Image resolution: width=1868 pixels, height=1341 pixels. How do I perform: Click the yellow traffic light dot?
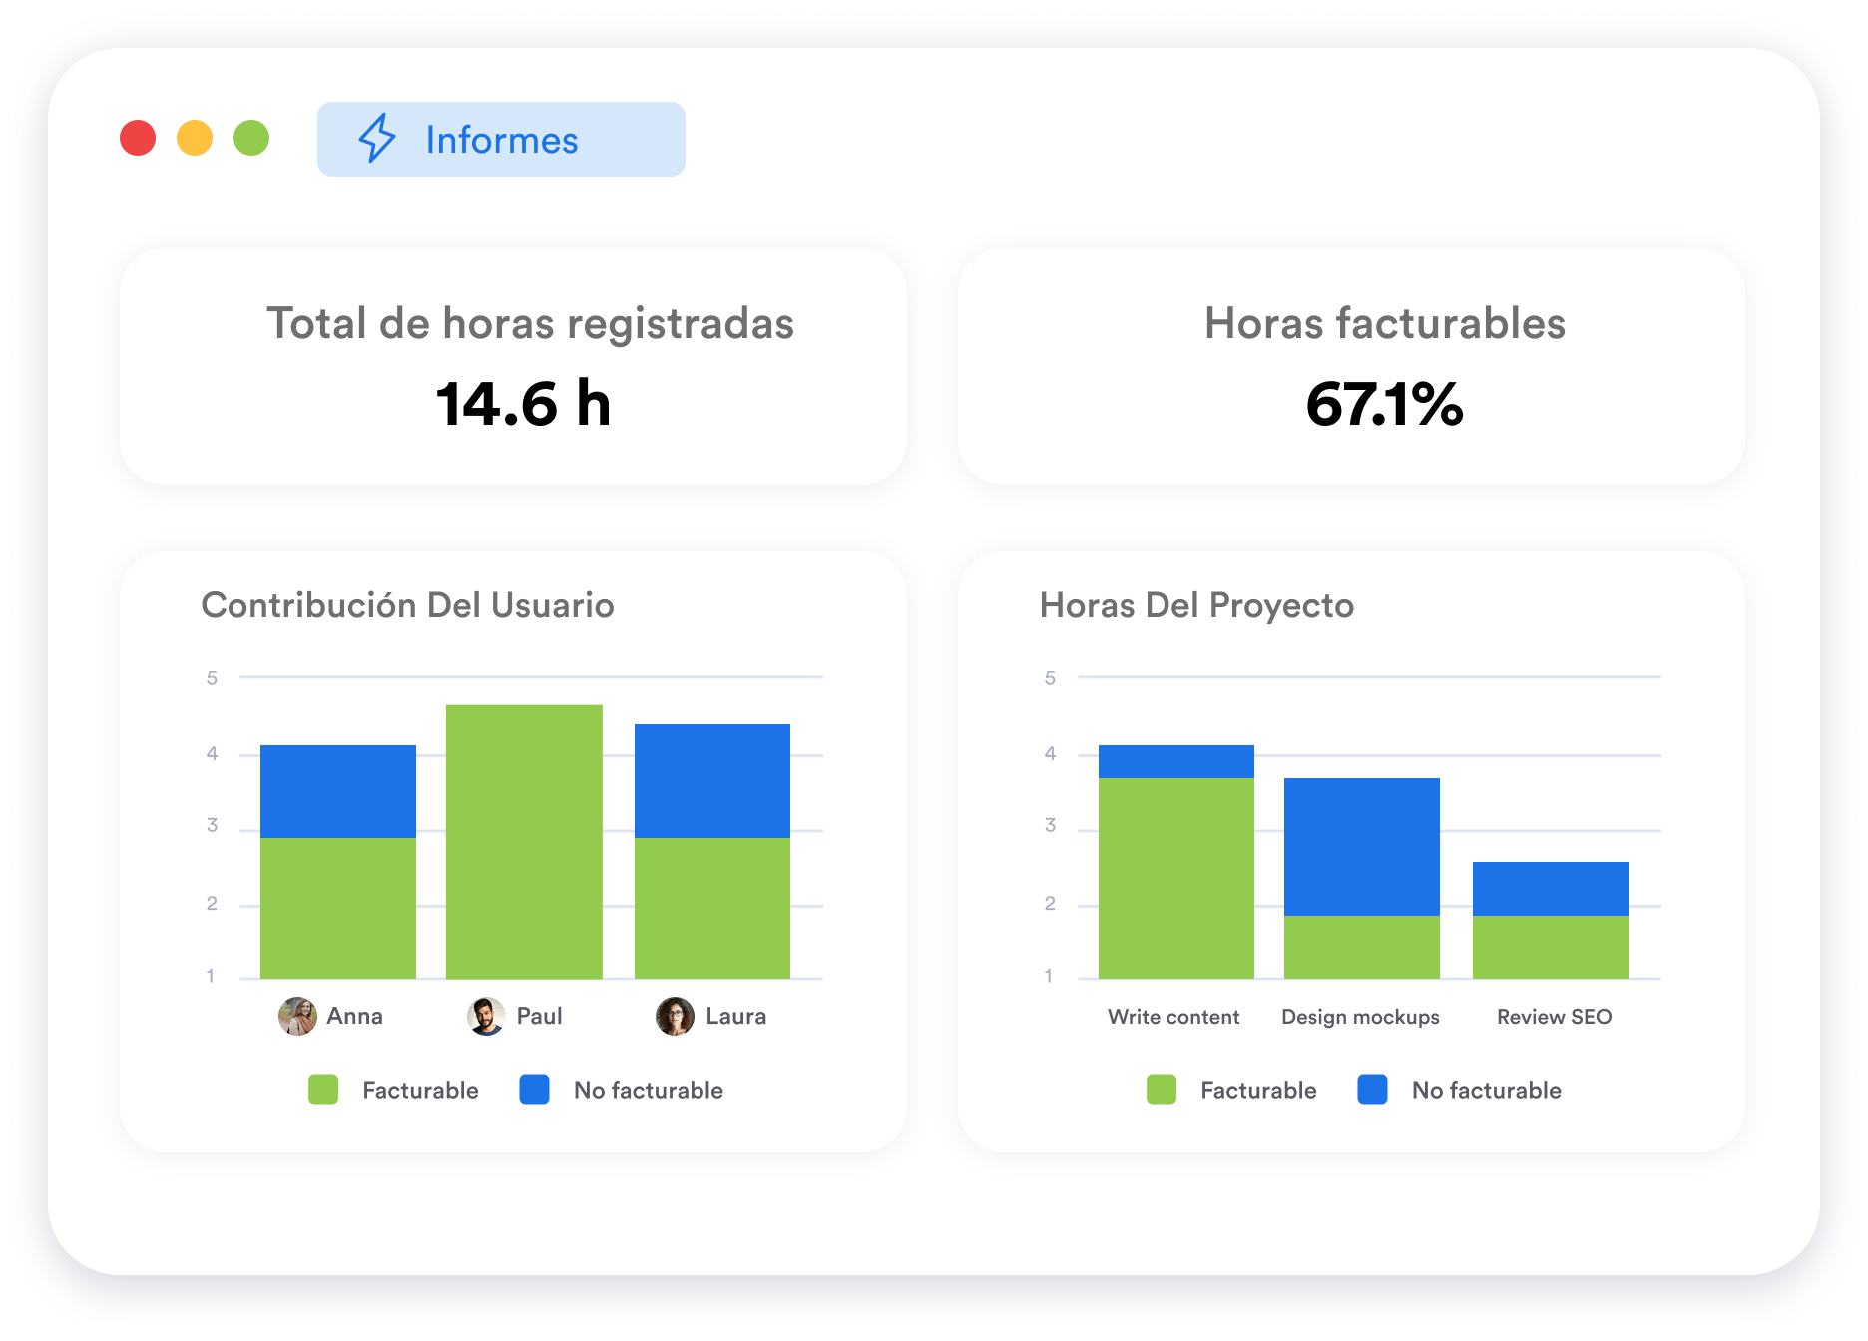[197, 139]
